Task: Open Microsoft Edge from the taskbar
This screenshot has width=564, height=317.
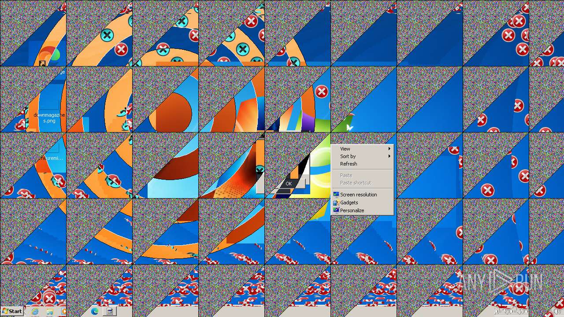Action: click(x=94, y=311)
